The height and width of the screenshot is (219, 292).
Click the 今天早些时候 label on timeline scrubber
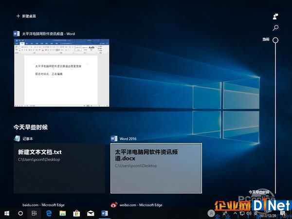tap(259, 192)
